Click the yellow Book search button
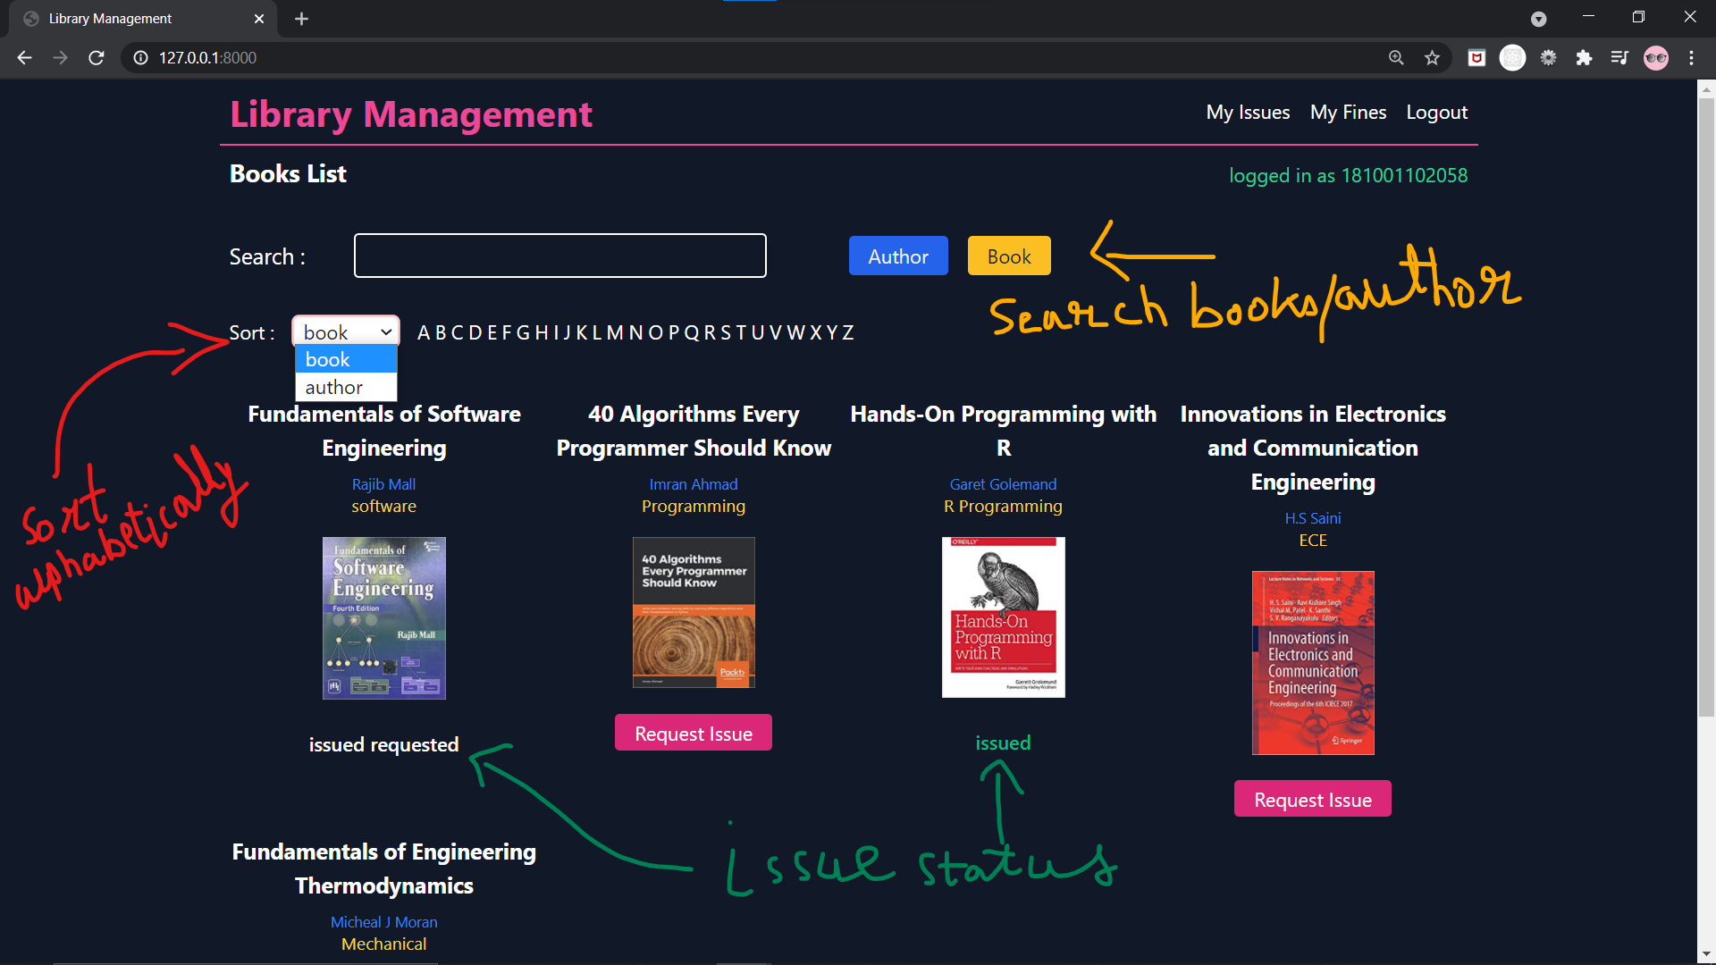 coord(1008,256)
